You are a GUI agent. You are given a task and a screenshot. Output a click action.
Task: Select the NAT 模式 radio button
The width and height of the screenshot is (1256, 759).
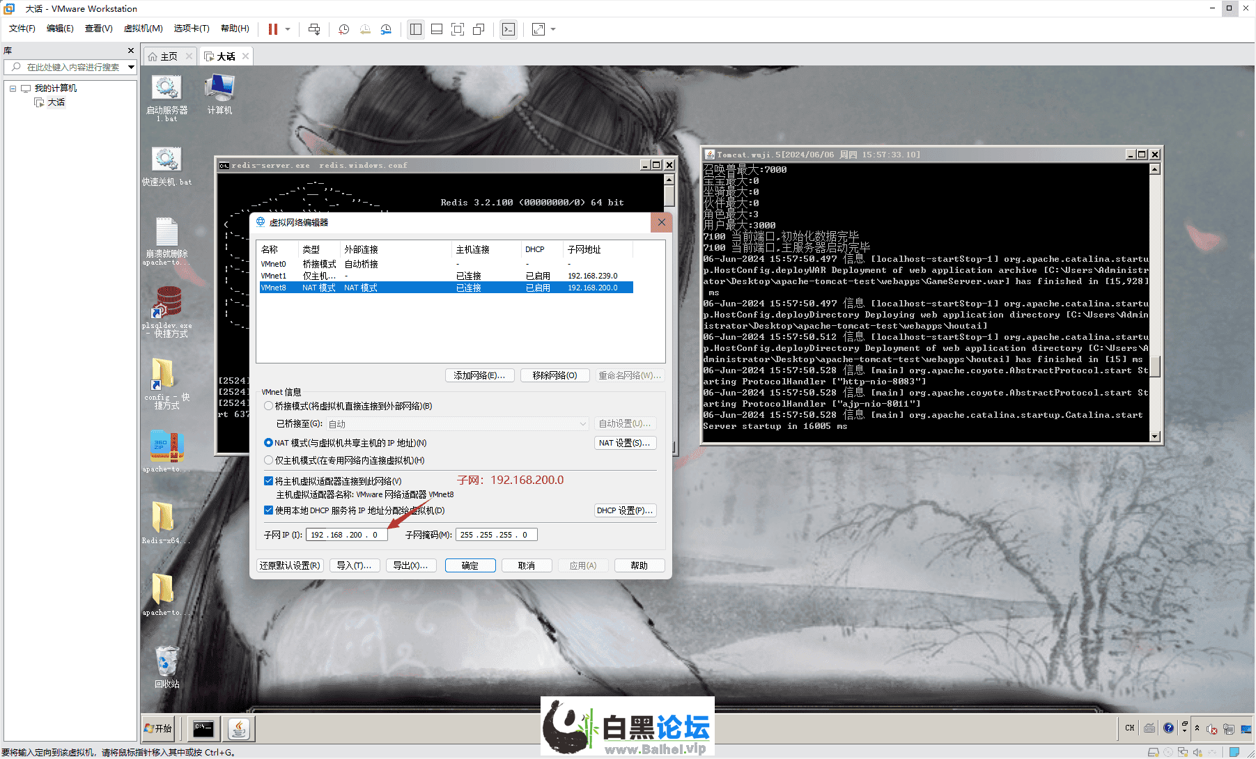(268, 443)
